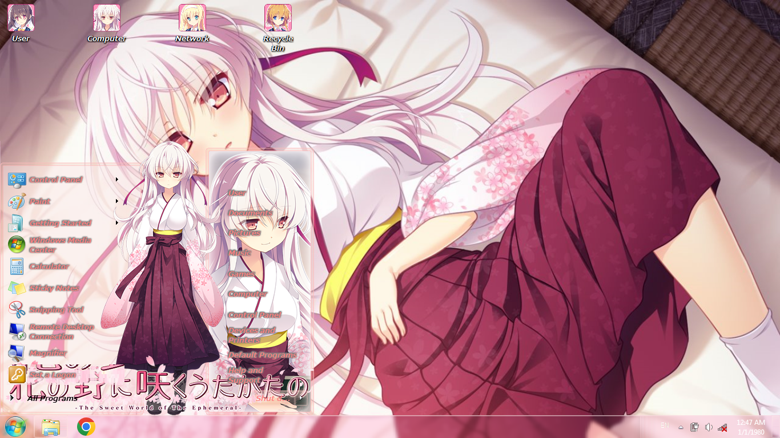
Task: Open the shutdown options arrow
Action: click(x=301, y=398)
